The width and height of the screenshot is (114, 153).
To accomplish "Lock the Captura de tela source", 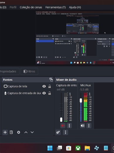I will [50, 86].
